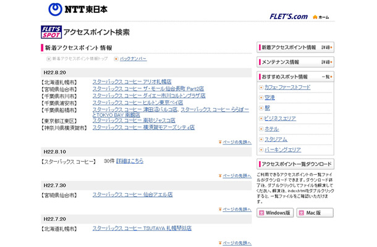Click the pink download icon on Windows版
The height and width of the screenshot is (247, 377).
tap(261, 213)
